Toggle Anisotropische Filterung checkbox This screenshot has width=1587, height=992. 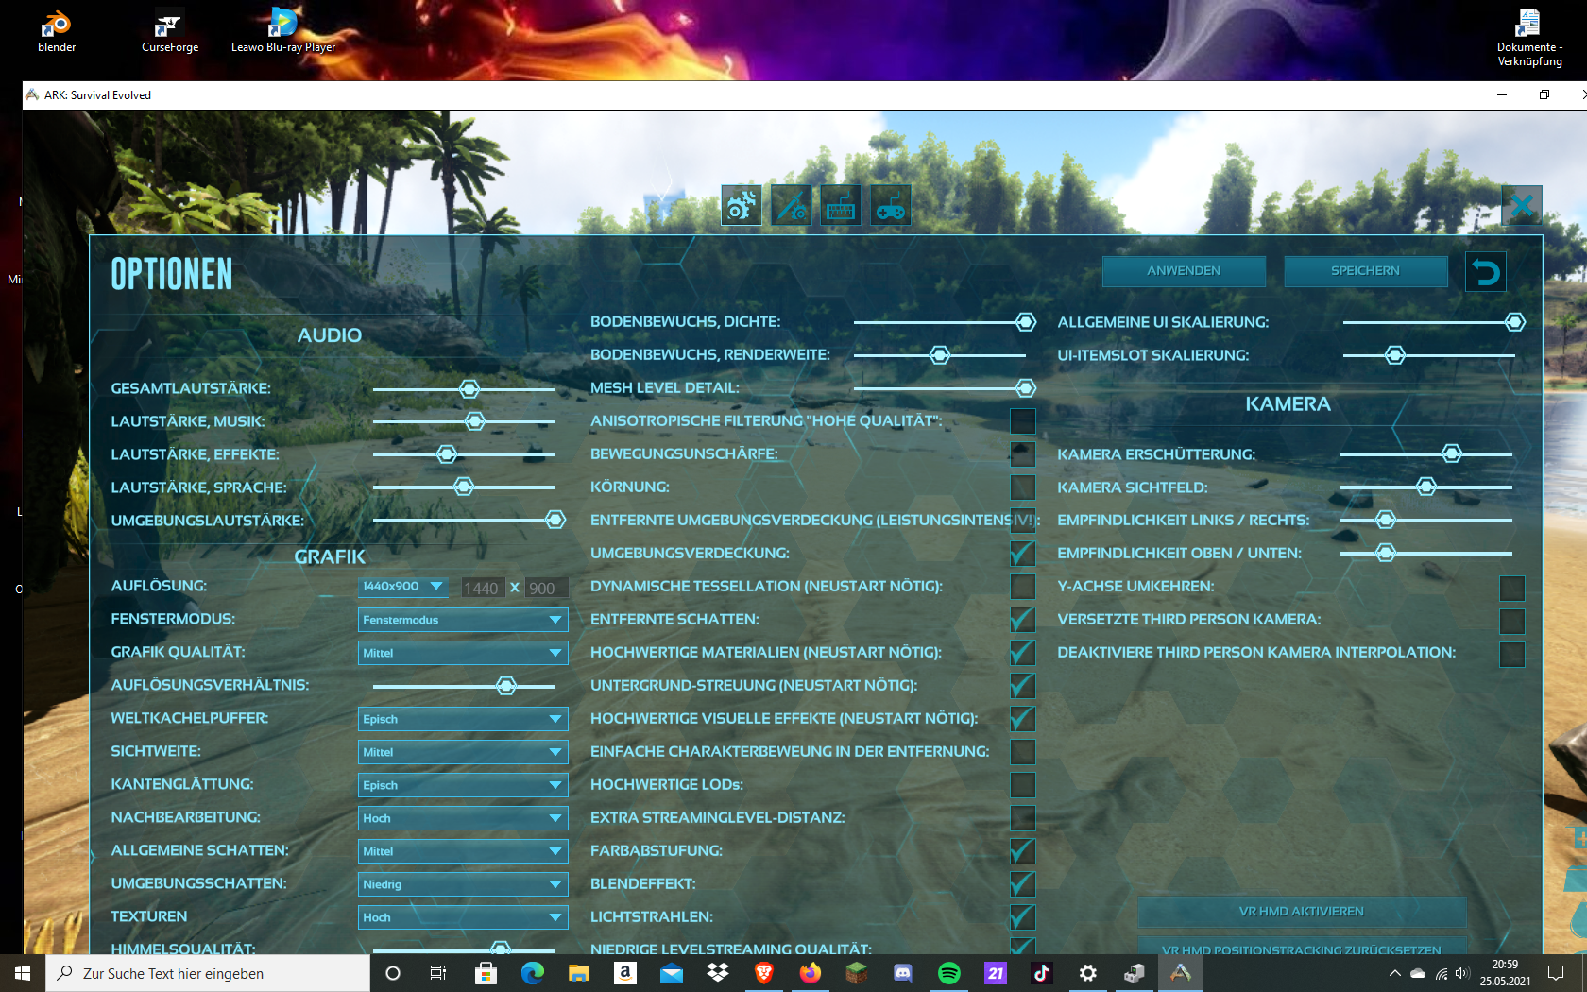tap(1023, 421)
